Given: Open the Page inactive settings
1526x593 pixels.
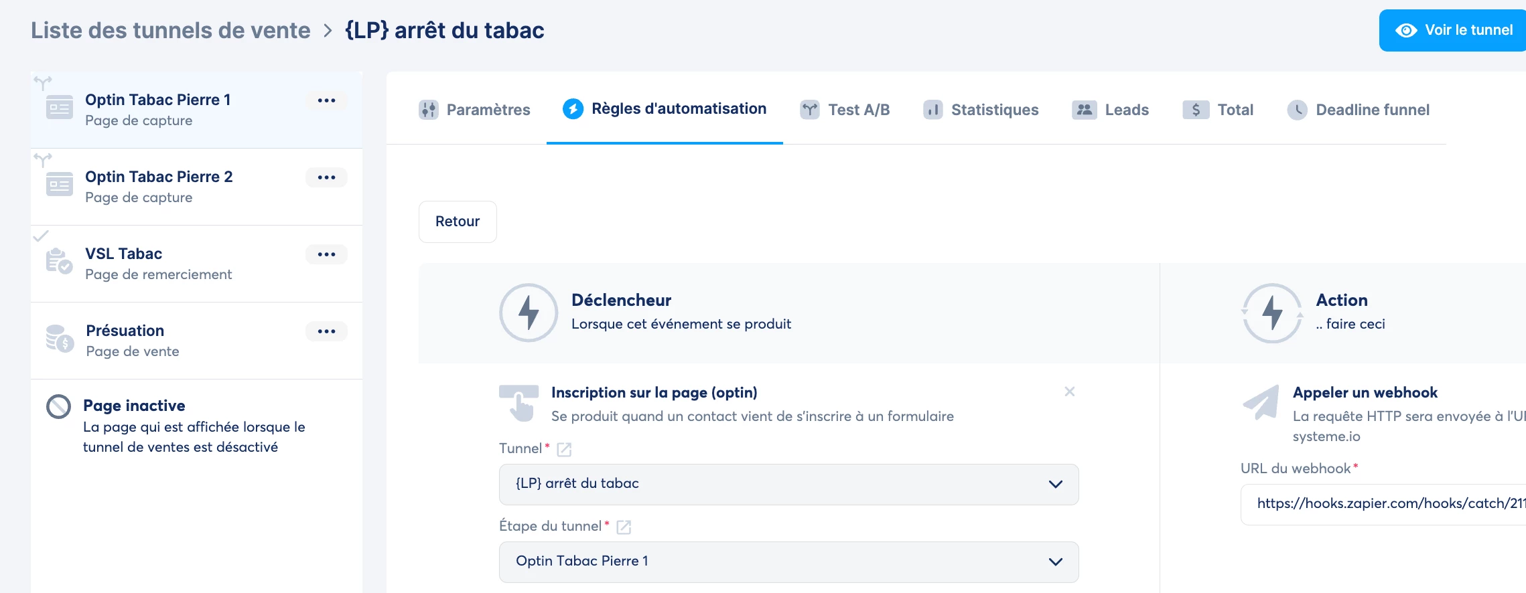Looking at the screenshot, I should point(196,426).
